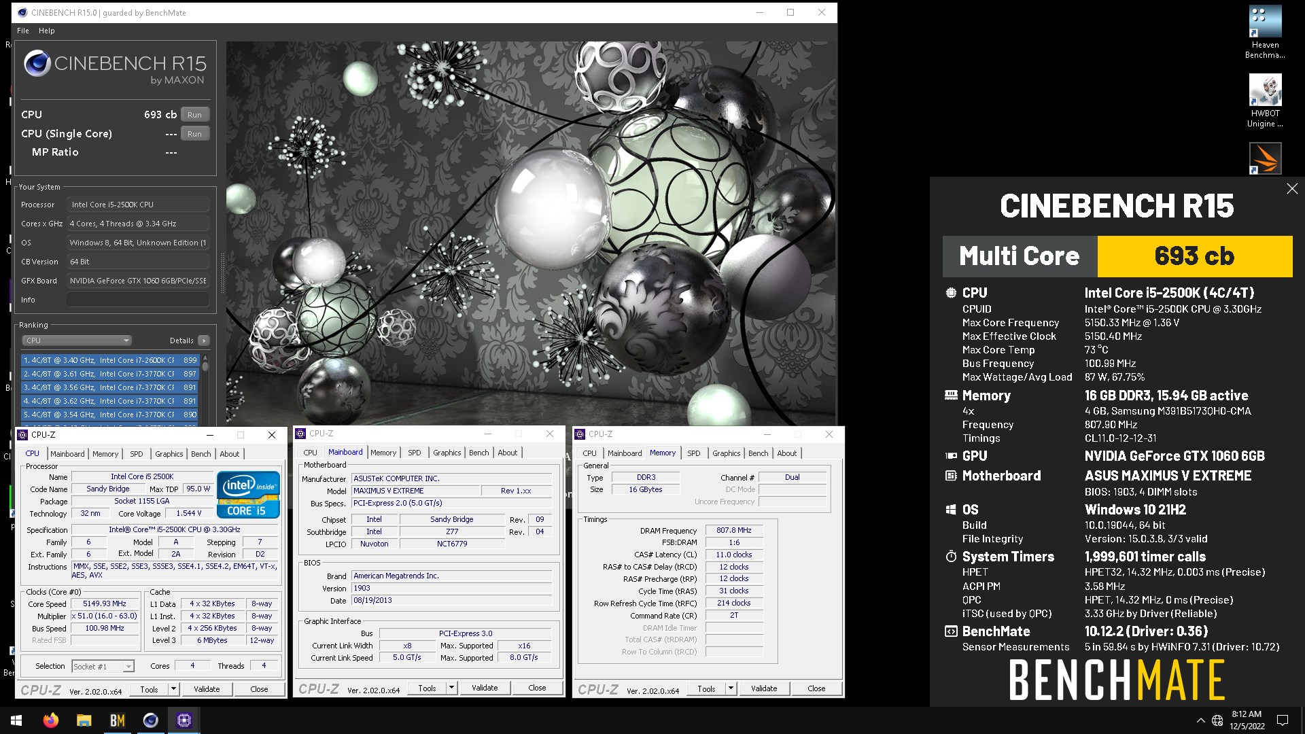The image size is (1305, 734).
Task: Click the second CPU-Z window title icon
Action: [300, 434]
